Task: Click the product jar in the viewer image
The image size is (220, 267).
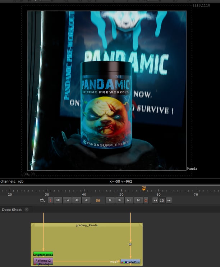Action: 106,105
